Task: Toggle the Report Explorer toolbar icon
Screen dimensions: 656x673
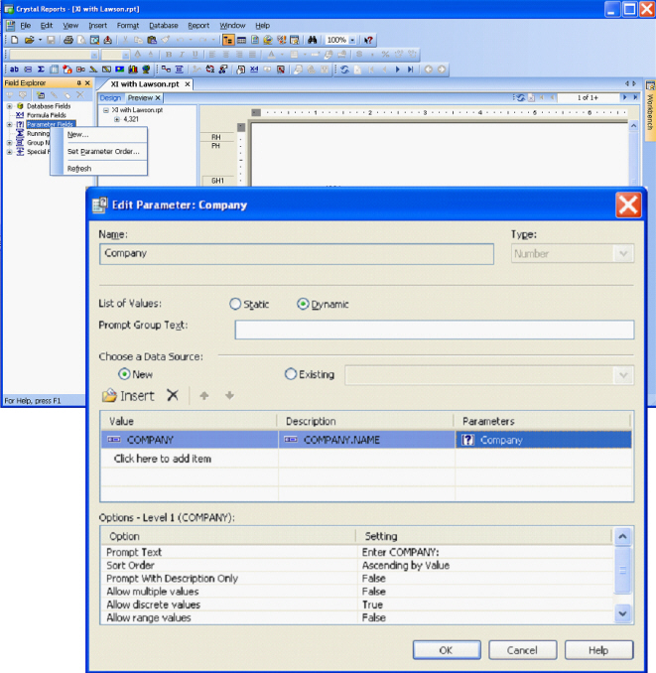Action: coord(255,40)
